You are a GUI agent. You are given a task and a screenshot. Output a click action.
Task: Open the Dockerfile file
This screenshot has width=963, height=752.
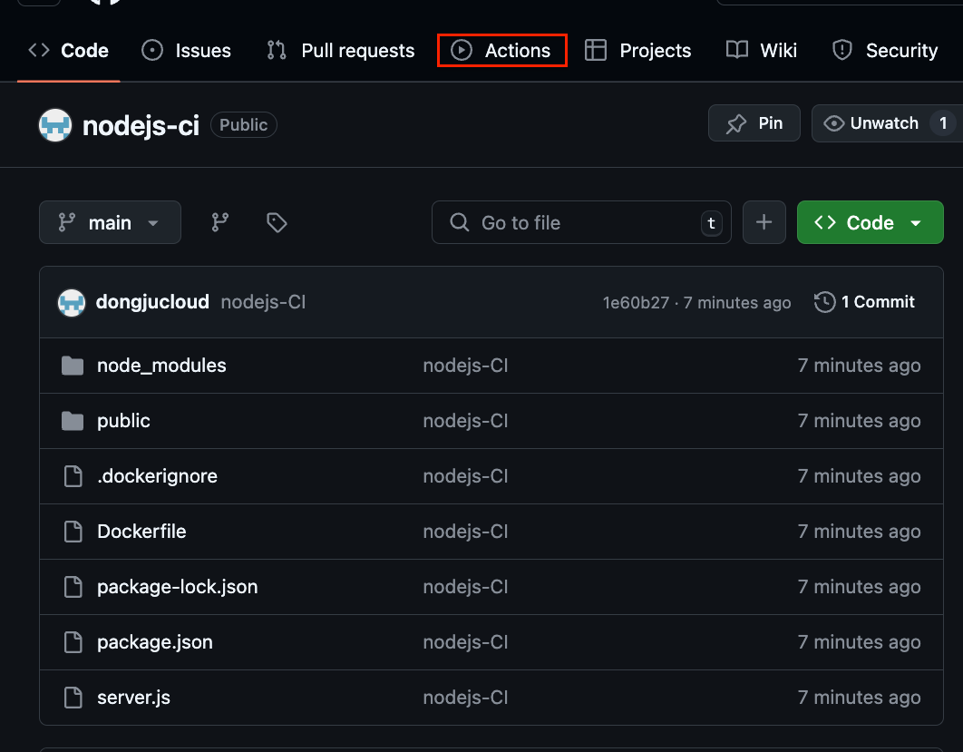coord(141,532)
